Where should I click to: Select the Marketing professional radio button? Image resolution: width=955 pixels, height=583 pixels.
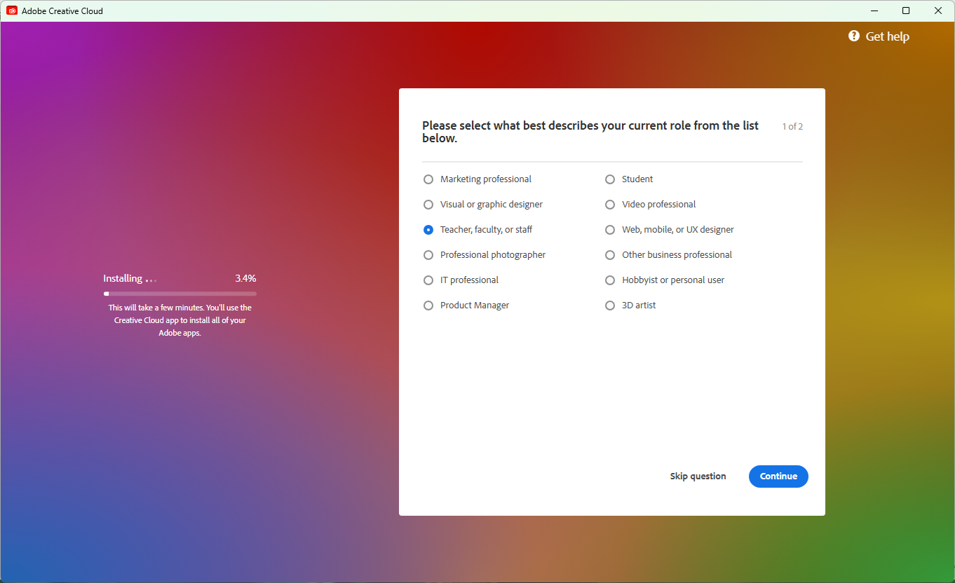[428, 179]
